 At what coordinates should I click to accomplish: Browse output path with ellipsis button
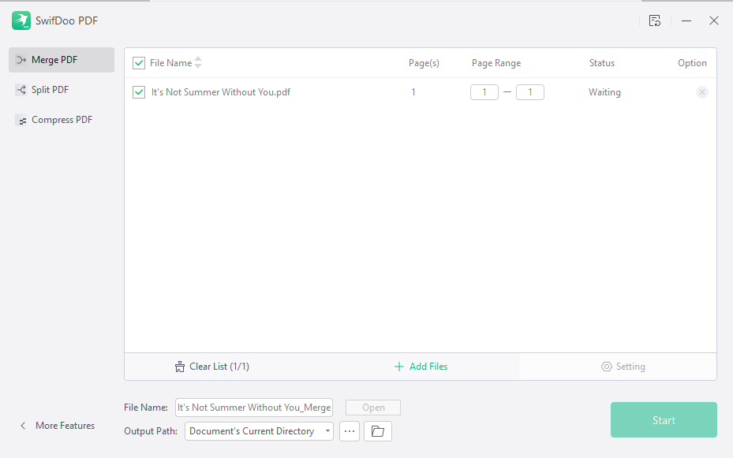(x=350, y=431)
